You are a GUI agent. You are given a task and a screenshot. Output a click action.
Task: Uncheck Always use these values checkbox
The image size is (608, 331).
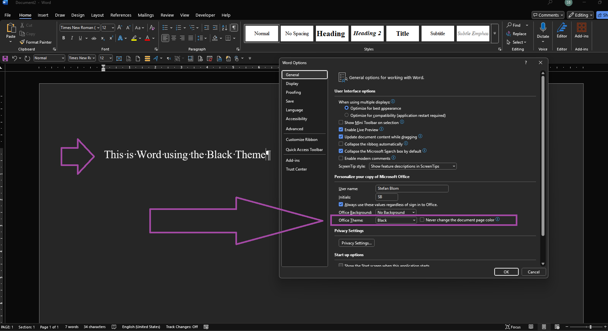[x=341, y=204]
